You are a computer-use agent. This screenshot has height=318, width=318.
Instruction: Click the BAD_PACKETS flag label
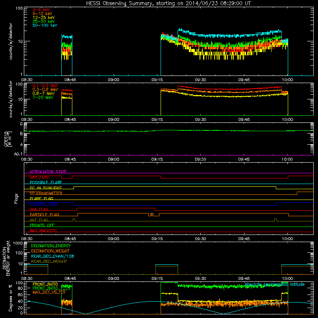(43, 231)
